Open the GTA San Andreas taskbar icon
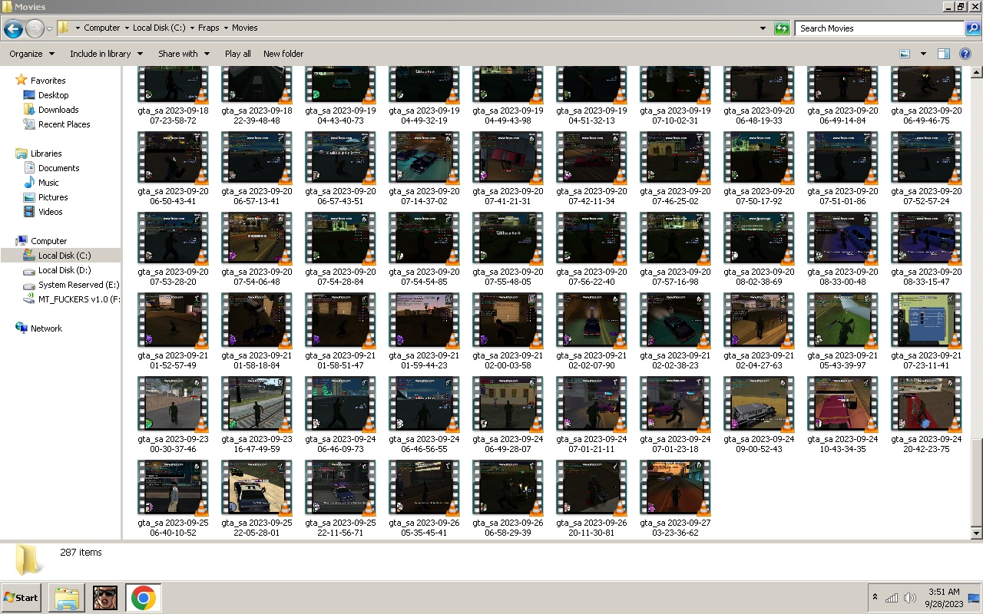This screenshot has width=983, height=614. coord(105,598)
